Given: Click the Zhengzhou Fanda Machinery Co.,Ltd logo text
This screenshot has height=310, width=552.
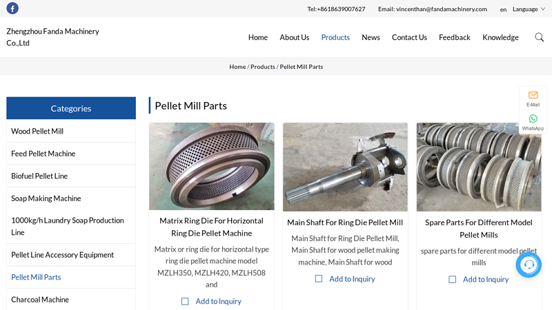Looking at the screenshot, I should pyautogui.click(x=53, y=37).
